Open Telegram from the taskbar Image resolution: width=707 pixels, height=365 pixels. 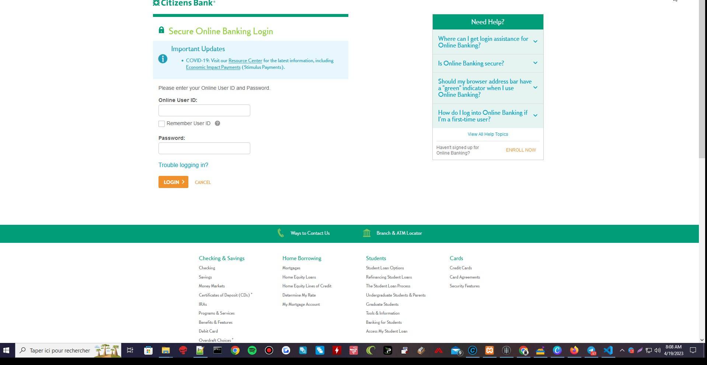(592, 351)
